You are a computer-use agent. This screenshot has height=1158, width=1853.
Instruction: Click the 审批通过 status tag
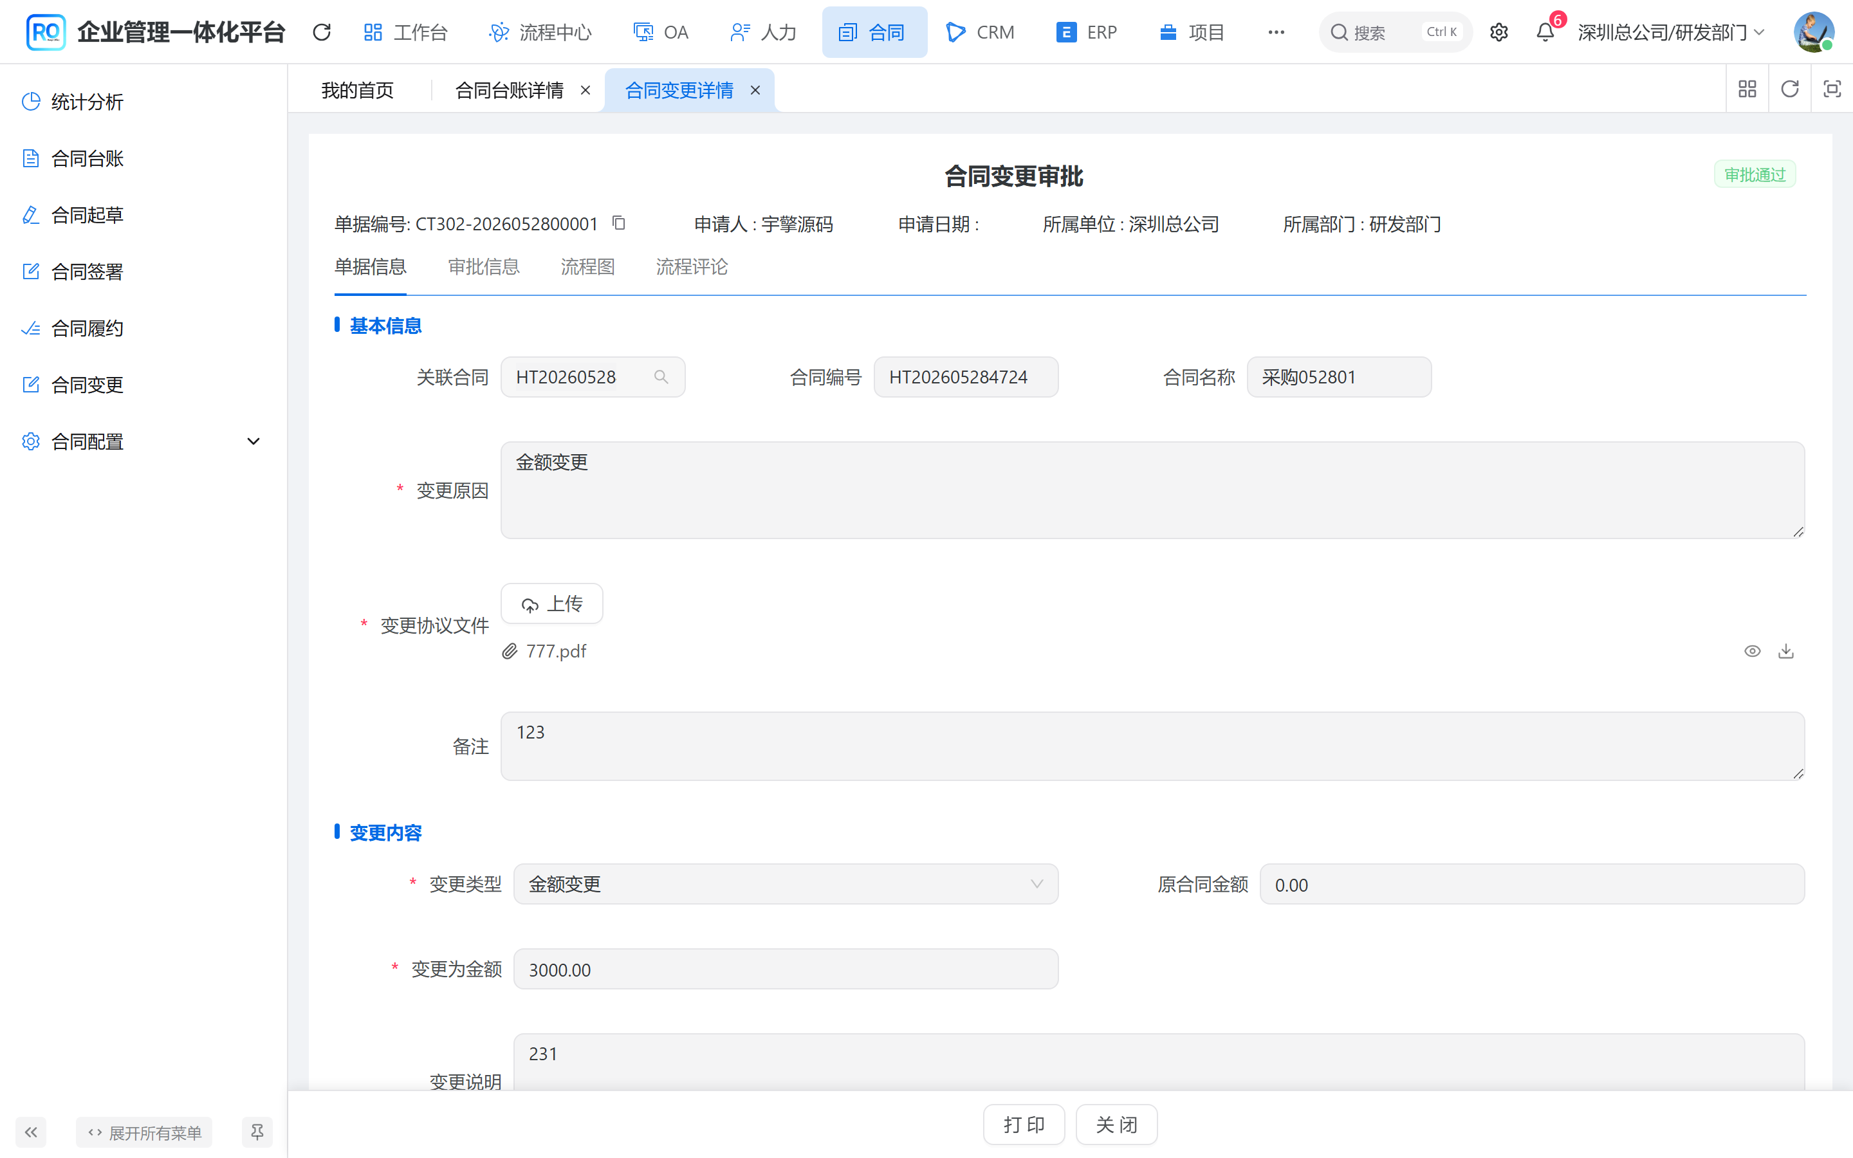(x=1754, y=174)
